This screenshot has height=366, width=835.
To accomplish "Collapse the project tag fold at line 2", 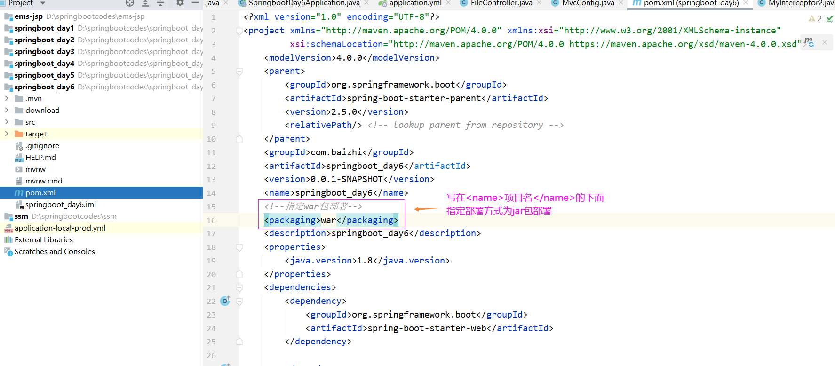I will 239,31.
